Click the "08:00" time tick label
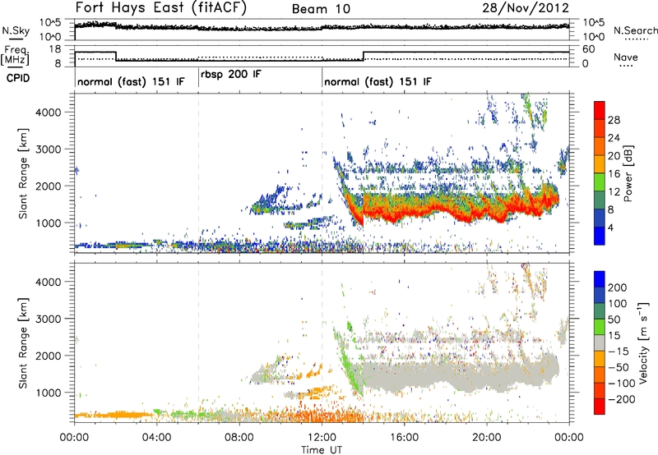The height and width of the screenshot is (455, 658). pyautogui.click(x=239, y=438)
